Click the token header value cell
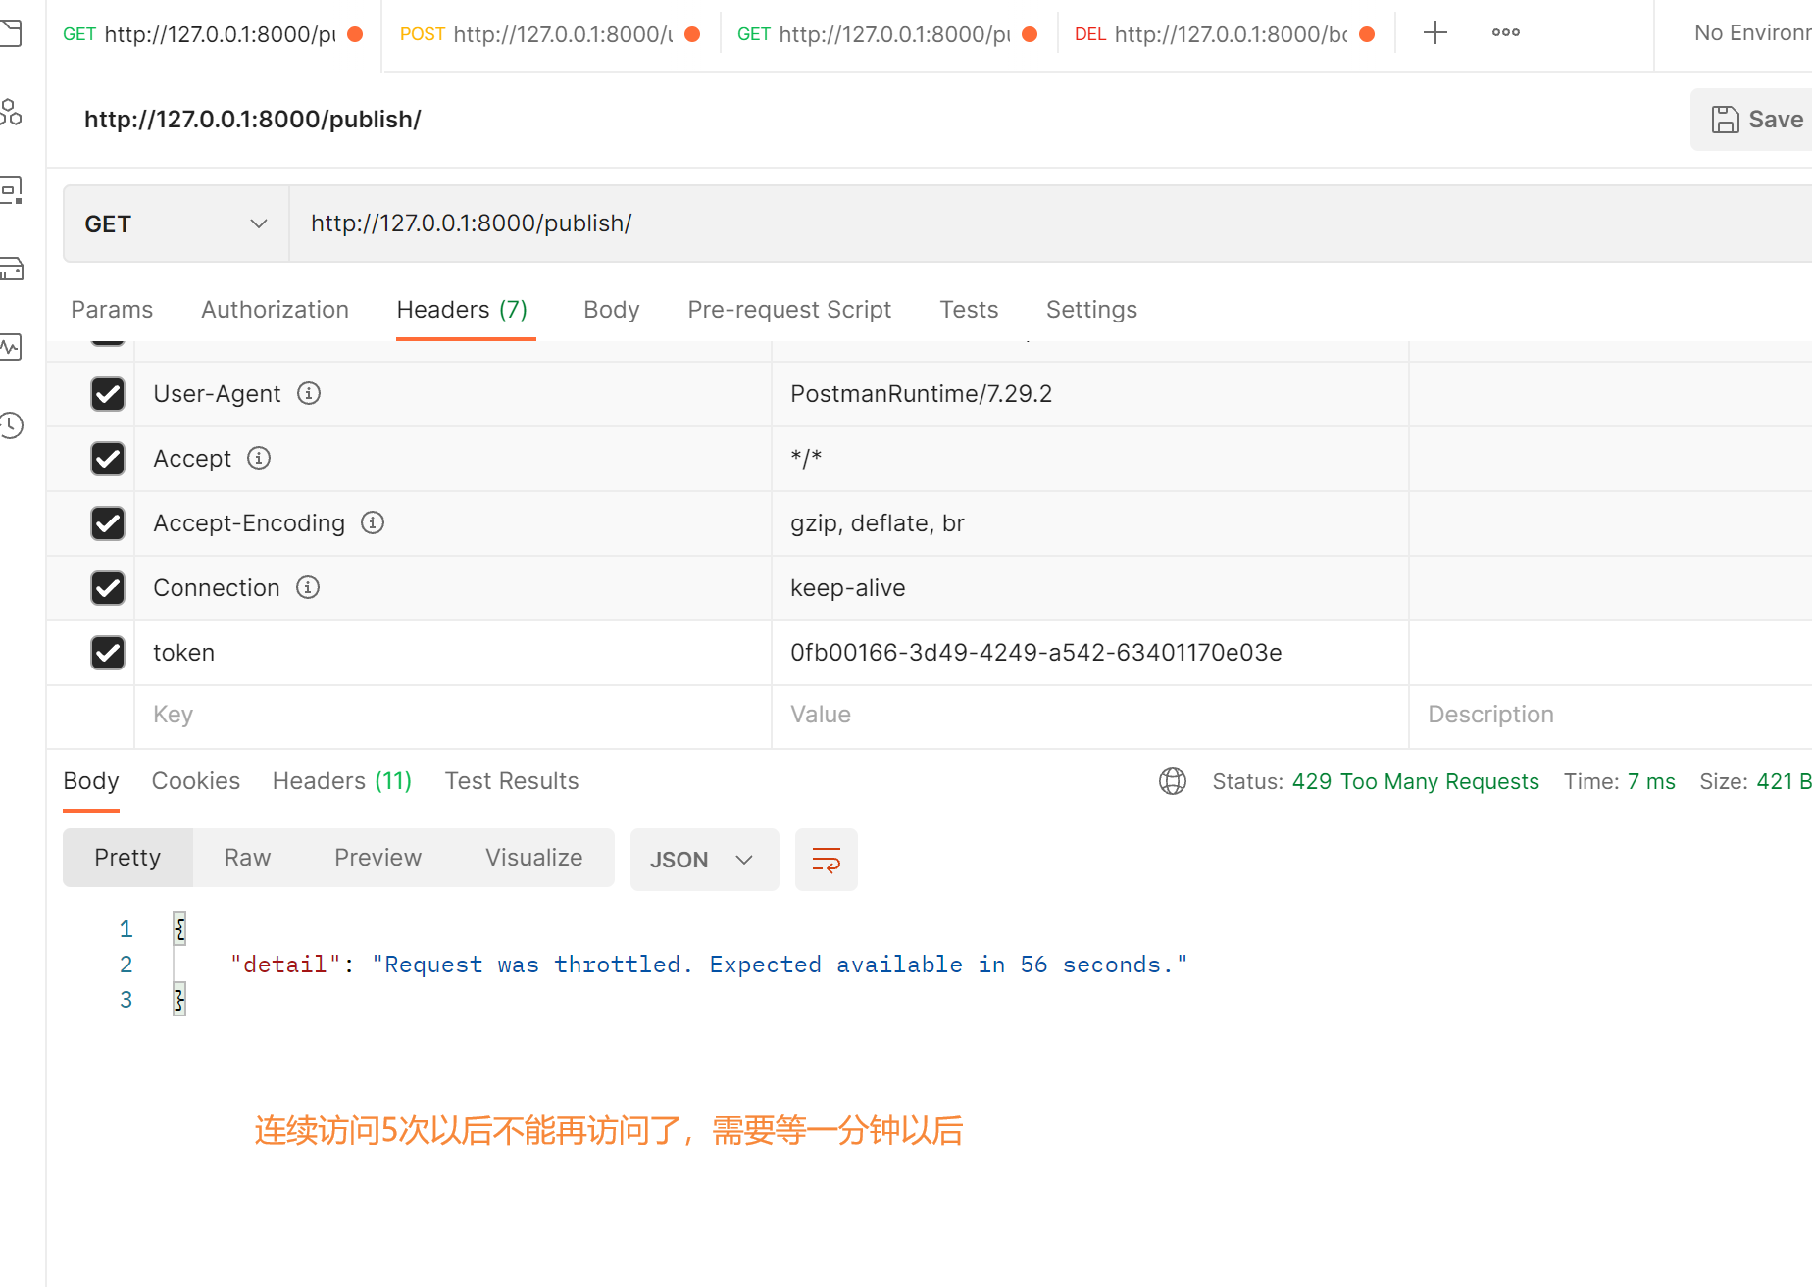 coord(1089,653)
